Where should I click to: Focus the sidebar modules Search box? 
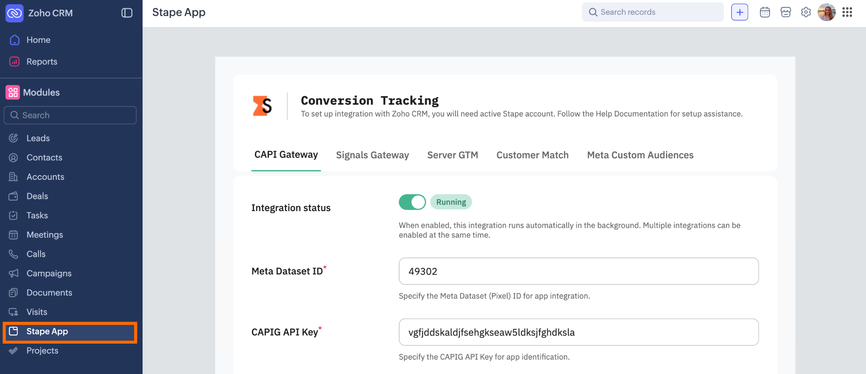[70, 115]
